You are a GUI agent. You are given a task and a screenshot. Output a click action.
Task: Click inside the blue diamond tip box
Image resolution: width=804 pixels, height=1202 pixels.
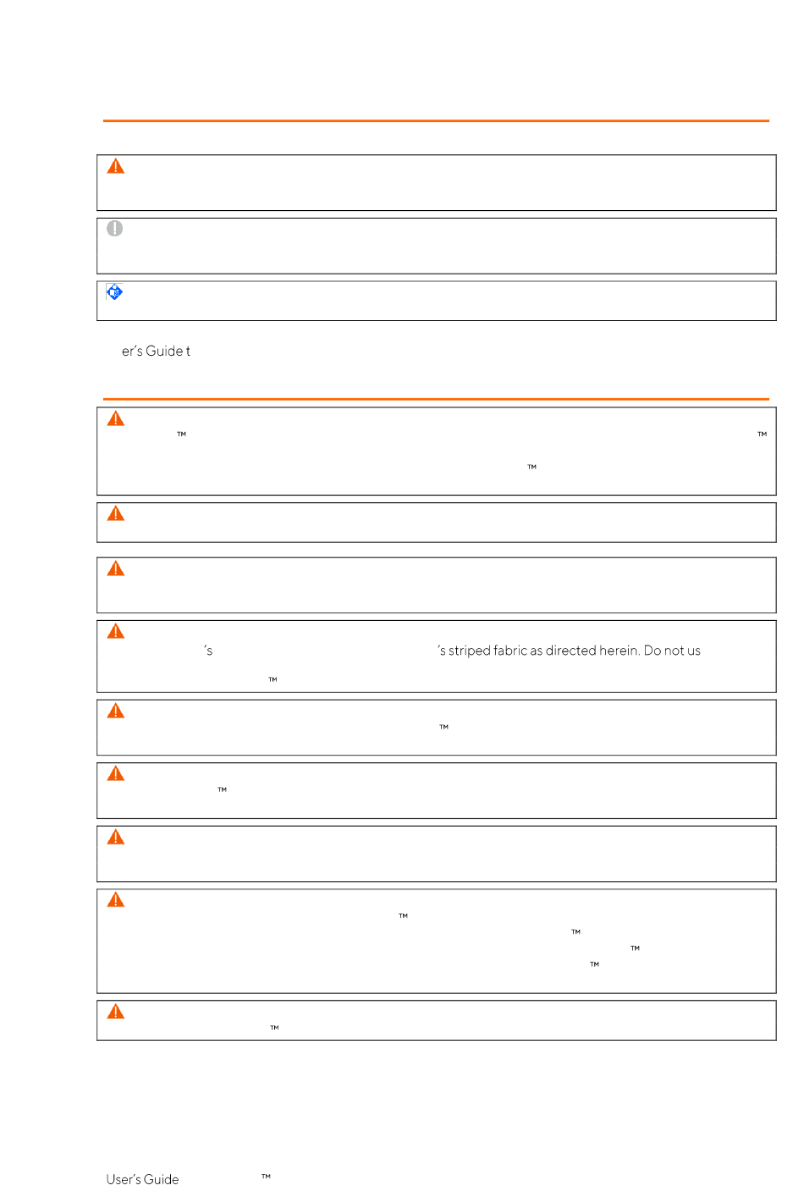[437, 301]
